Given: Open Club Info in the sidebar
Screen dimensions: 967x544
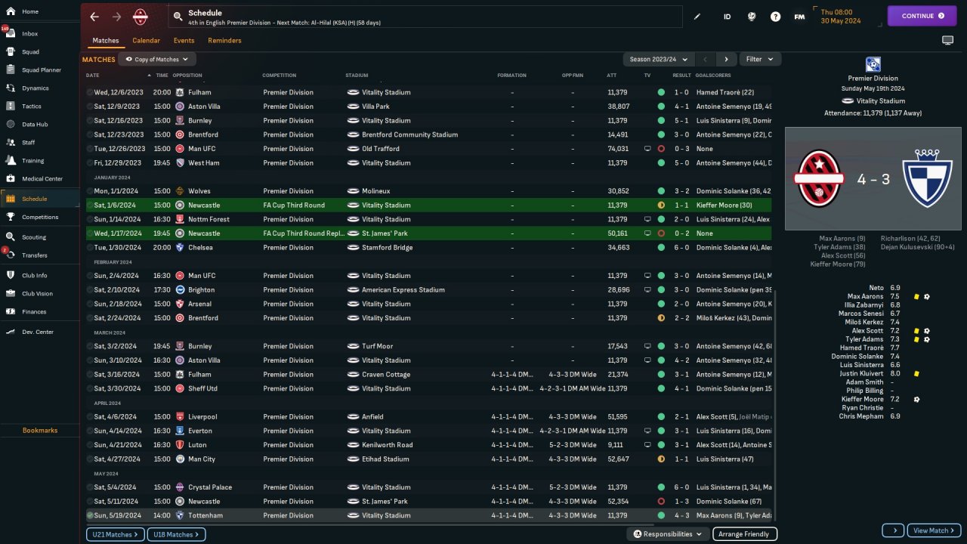Looking at the screenshot, I should (39, 275).
